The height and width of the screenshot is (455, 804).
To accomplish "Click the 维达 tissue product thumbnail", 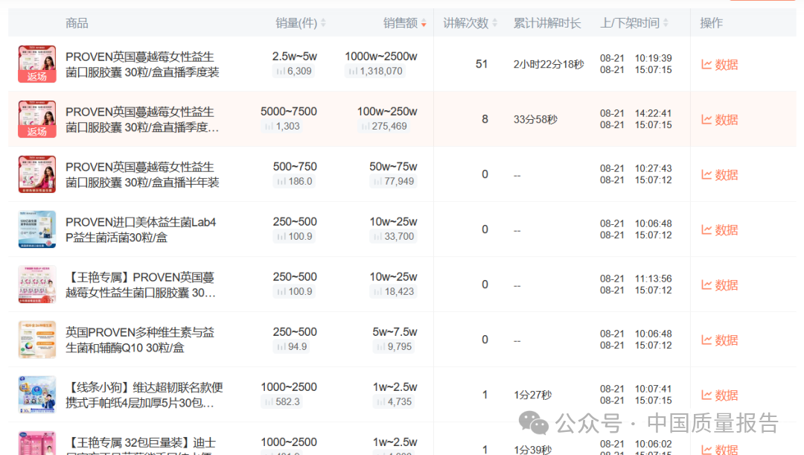I will point(37,395).
